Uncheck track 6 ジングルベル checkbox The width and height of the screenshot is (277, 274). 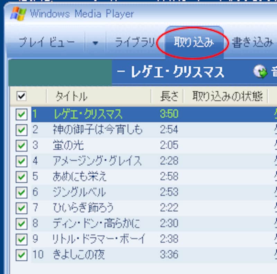pyautogui.click(x=21, y=192)
